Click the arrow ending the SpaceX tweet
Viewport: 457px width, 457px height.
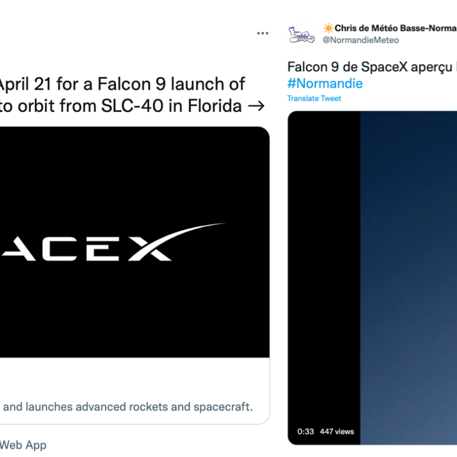(x=257, y=106)
